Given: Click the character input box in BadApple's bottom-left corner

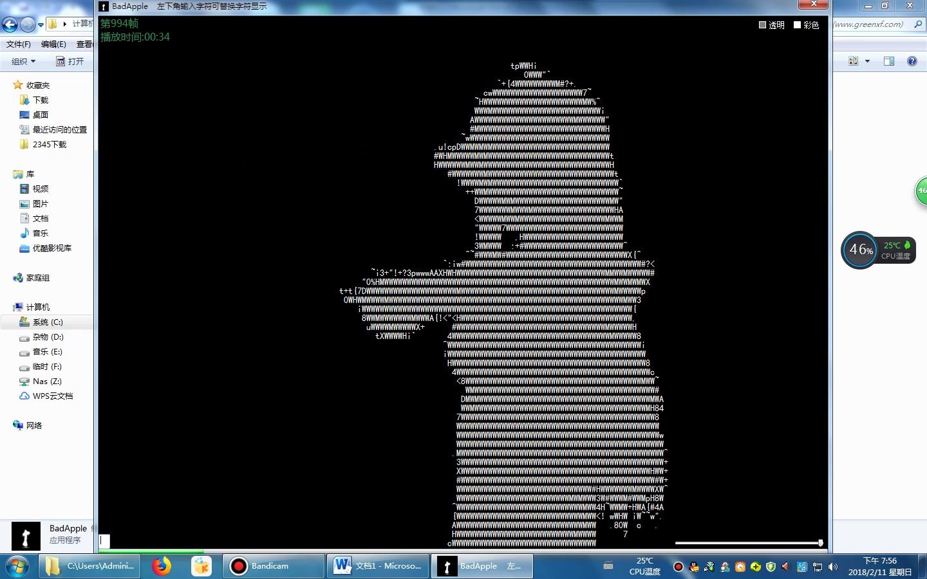Looking at the screenshot, I should 104,541.
